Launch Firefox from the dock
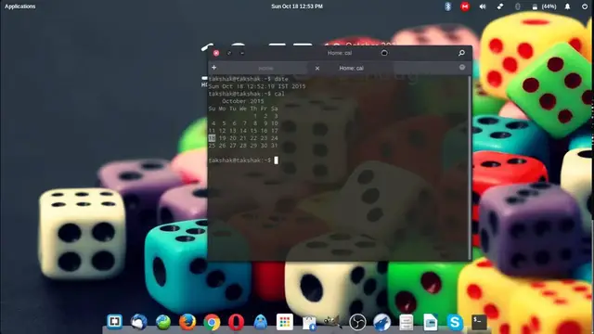The height and width of the screenshot is (334, 594). (187, 322)
